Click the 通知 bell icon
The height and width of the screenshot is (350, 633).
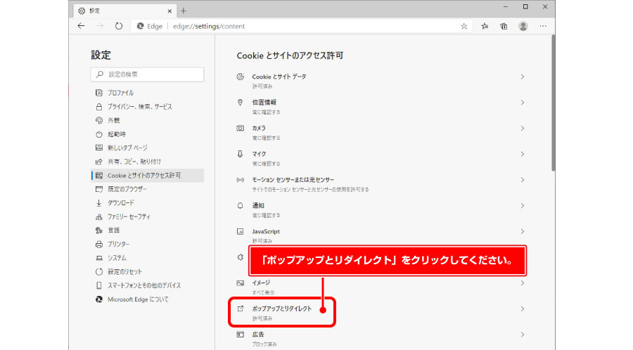click(x=241, y=206)
